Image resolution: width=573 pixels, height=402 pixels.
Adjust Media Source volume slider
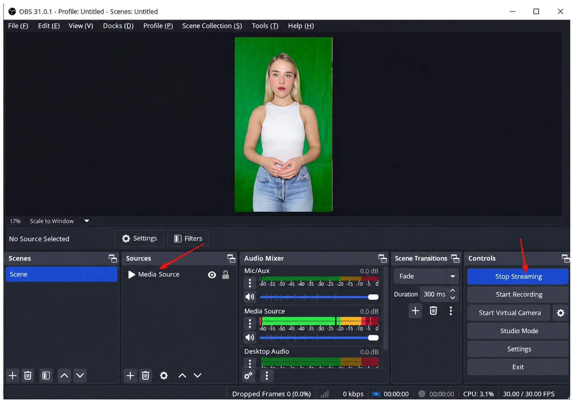[319, 338]
